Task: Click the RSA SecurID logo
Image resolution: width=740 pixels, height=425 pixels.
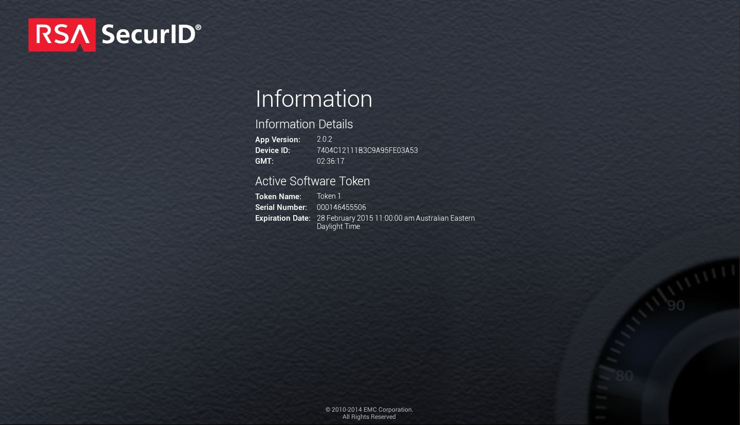Action: click(115, 35)
